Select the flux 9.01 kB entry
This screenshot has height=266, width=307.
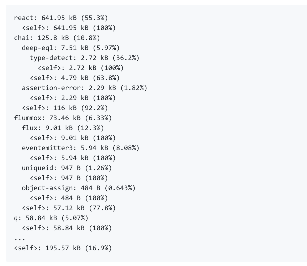click(63, 128)
